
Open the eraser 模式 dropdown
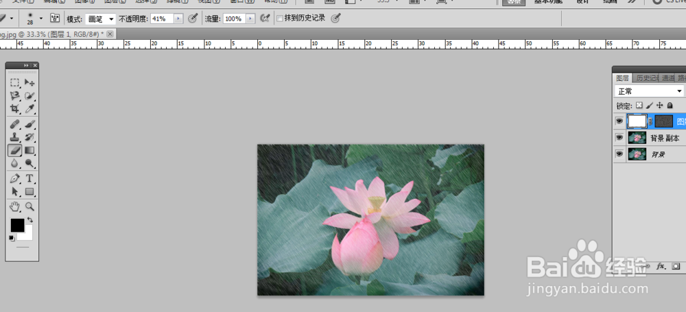[x=100, y=19]
